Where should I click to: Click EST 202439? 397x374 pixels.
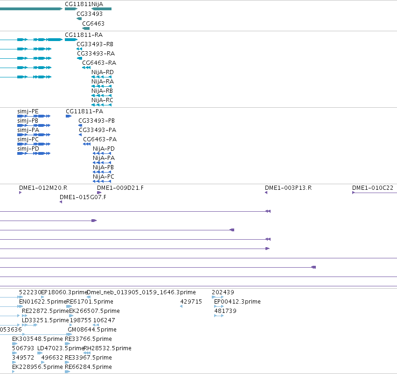[x=223, y=292]
